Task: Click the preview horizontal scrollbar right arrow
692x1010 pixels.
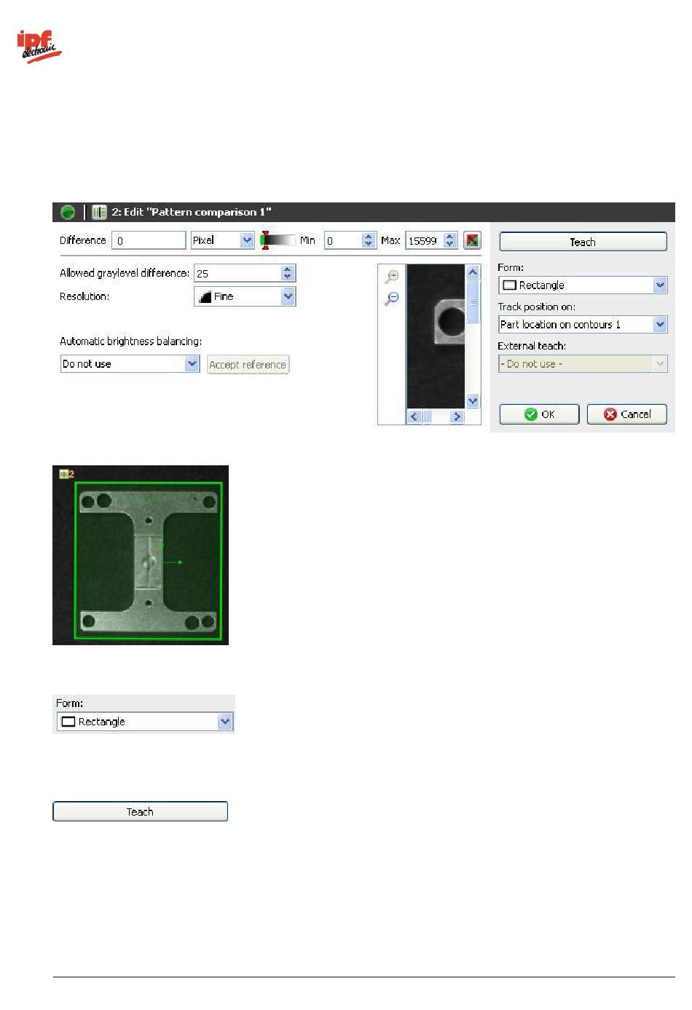Action: tap(457, 417)
